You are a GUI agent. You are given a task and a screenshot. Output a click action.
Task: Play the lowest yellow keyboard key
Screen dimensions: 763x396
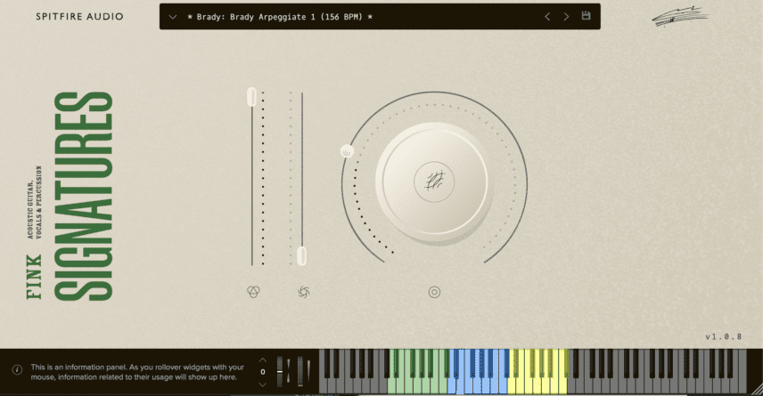coord(511,386)
